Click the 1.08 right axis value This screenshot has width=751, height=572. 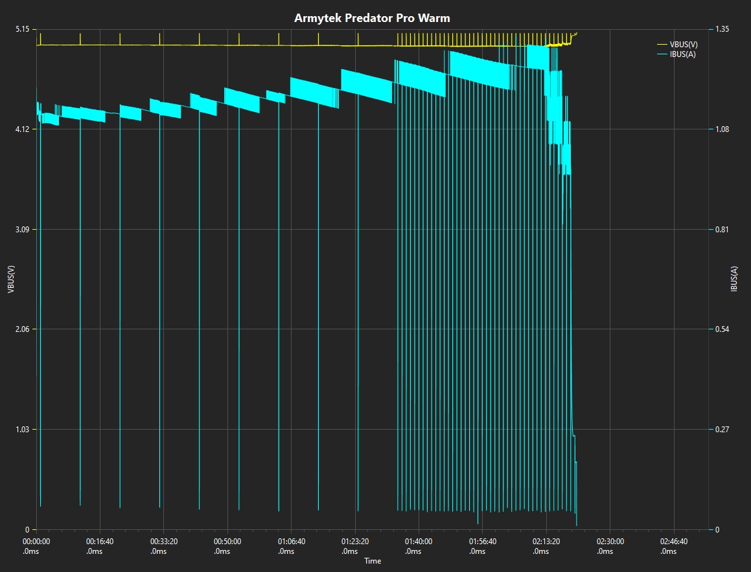tap(722, 129)
